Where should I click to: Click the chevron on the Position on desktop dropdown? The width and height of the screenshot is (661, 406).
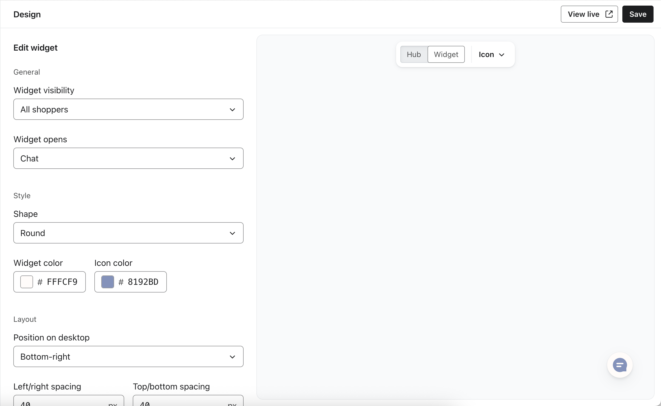click(x=232, y=356)
